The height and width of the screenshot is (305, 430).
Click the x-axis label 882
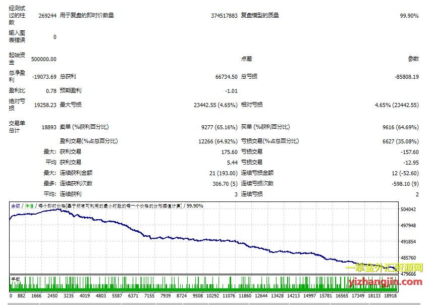coord(21,296)
